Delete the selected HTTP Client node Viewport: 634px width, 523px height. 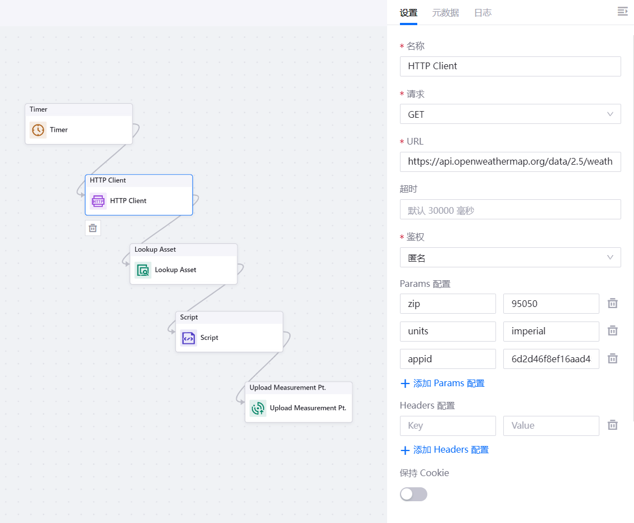(x=93, y=228)
